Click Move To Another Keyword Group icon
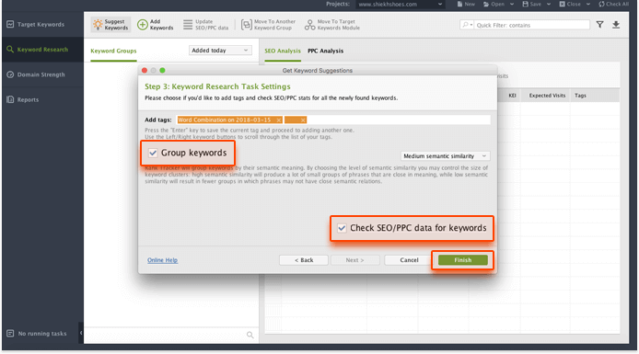The width and height of the screenshot is (639, 354). [246, 25]
